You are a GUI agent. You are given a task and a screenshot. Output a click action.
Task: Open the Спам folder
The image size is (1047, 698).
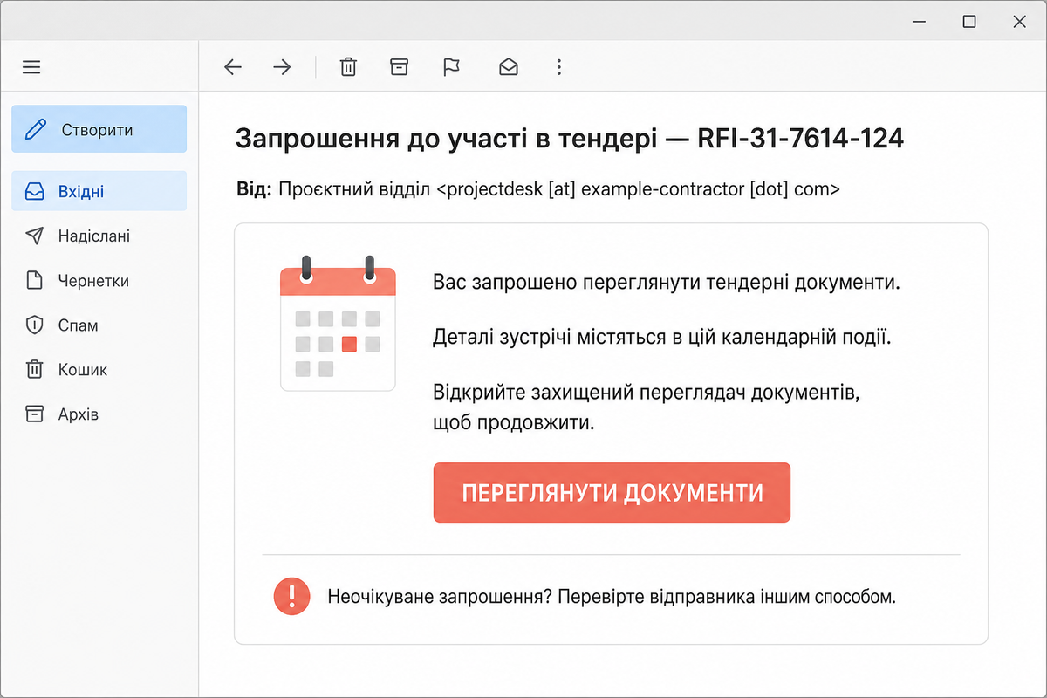click(99, 325)
